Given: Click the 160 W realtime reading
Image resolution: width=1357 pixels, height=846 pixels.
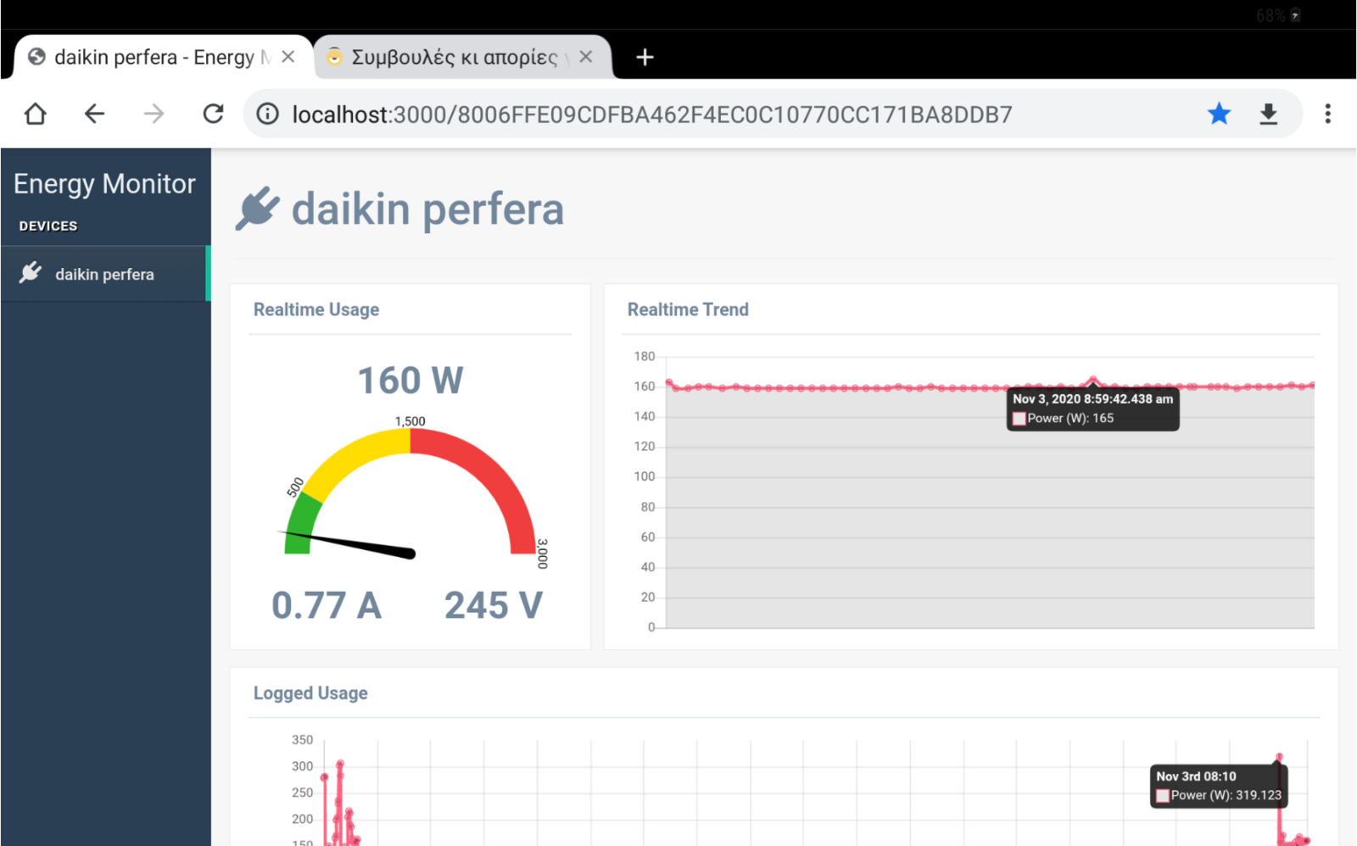Looking at the screenshot, I should tap(410, 381).
